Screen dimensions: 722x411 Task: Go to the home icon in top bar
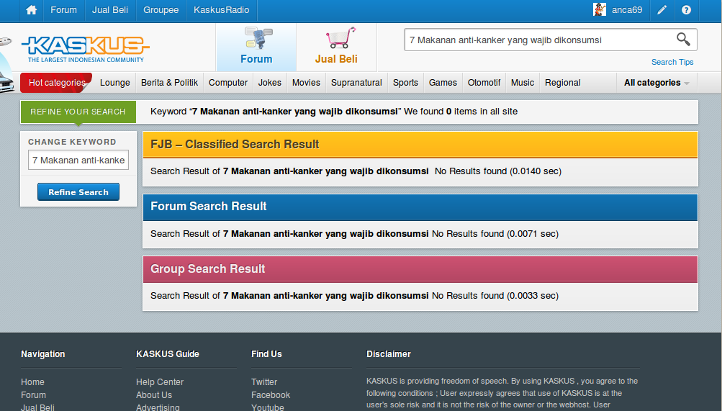pos(31,9)
